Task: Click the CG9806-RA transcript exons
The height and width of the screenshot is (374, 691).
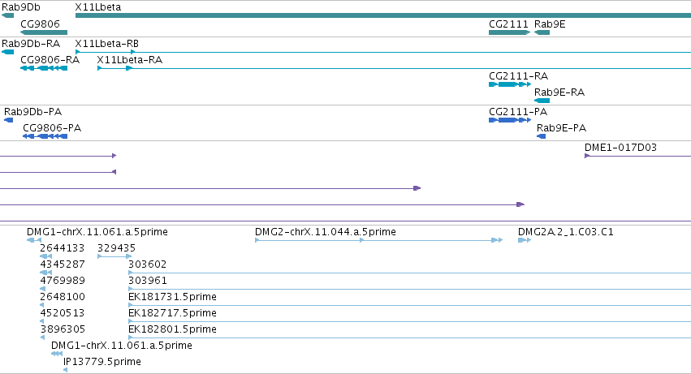Action: [44, 68]
